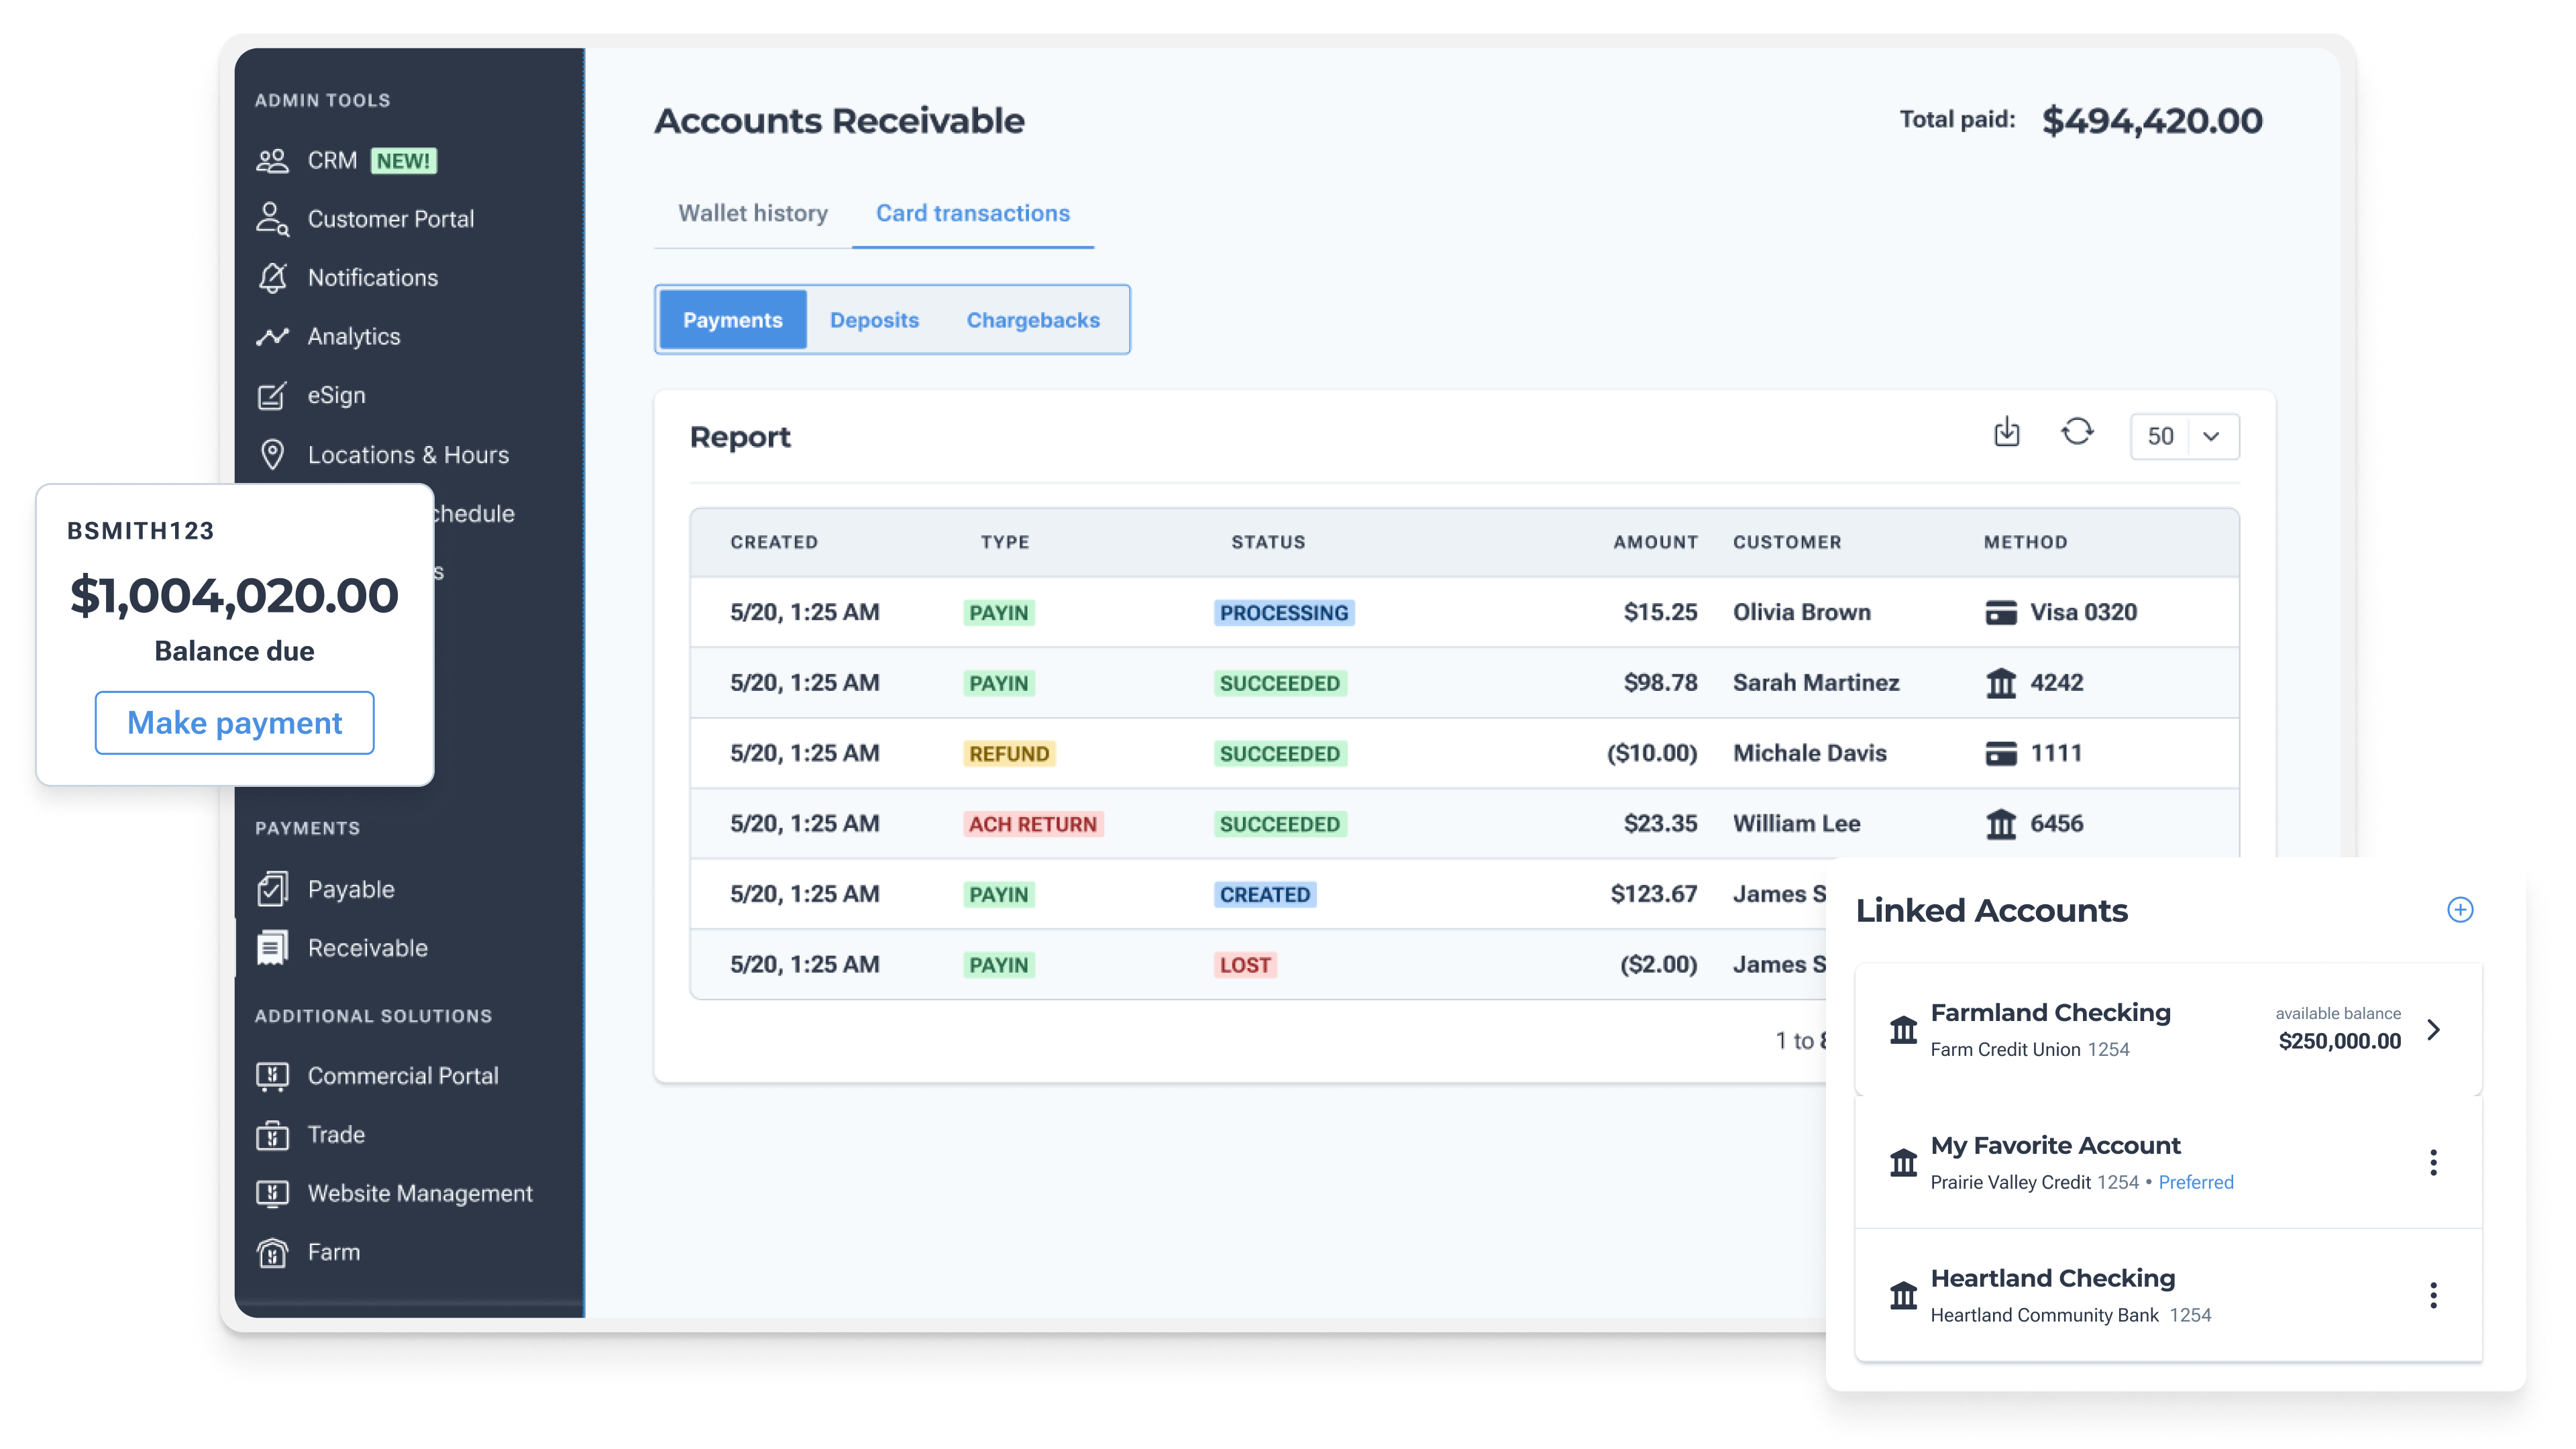The image size is (2576, 1449).
Task: Switch to the Chargebacks view
Action: [x=1032, y=320]
